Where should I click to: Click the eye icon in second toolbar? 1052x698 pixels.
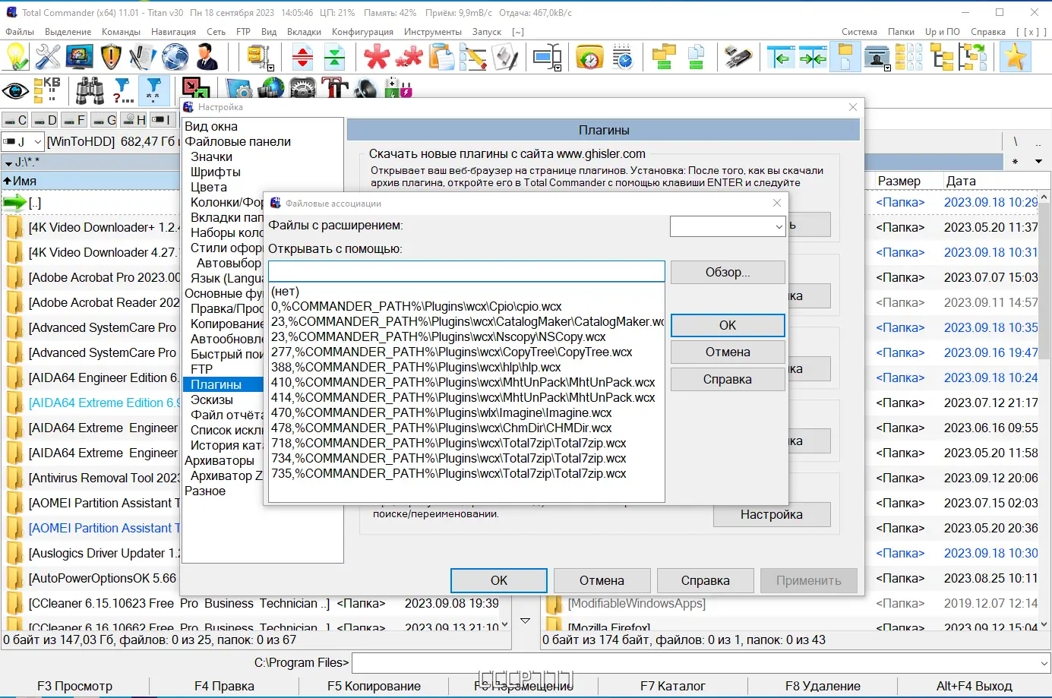click(x=15, y=91)
